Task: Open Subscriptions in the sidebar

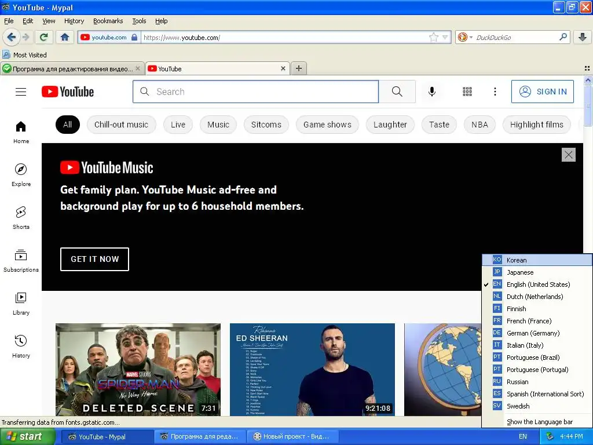Action: click(x=21, y=261)
